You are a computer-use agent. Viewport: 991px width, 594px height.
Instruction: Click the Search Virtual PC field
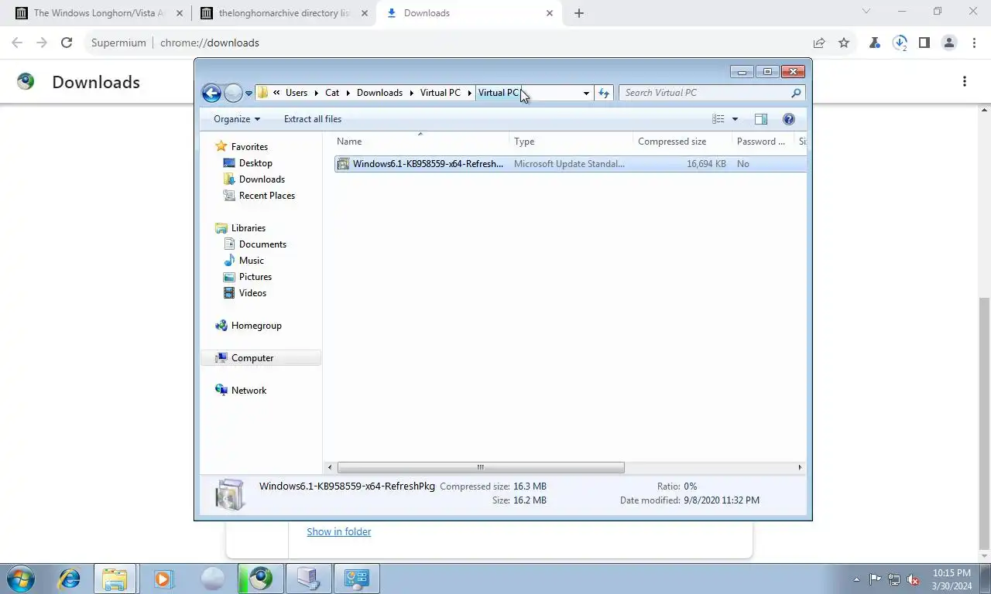coord(705,93)
